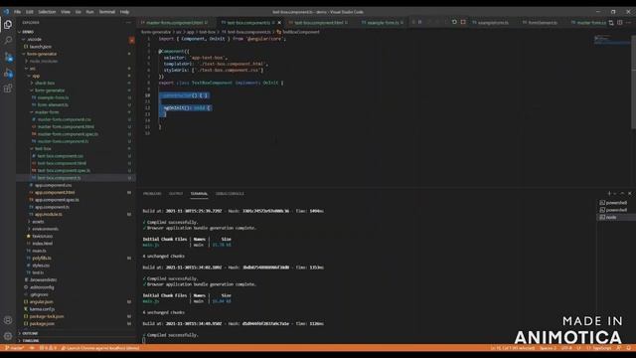This screenshot has height=358, width=636.
Task: Expand the OUTLINE section
Action: [x=29, y=333]
